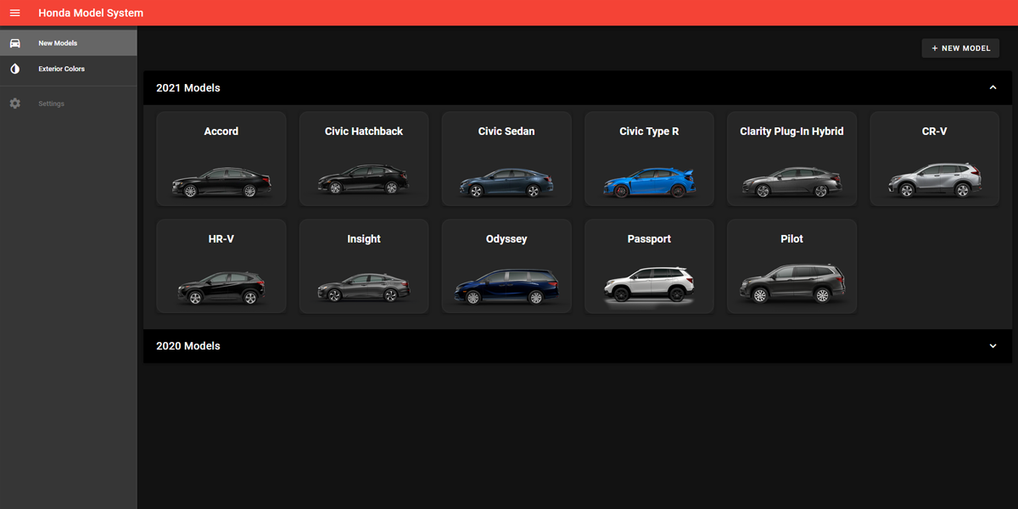Open the HR-V car image
The image size is (1018, 509).
pyautogui.click(x=221, y=288)
